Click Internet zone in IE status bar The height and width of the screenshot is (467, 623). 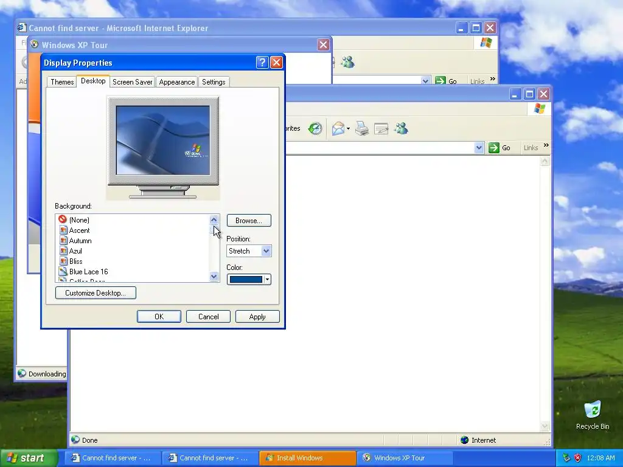pos(478,440)
